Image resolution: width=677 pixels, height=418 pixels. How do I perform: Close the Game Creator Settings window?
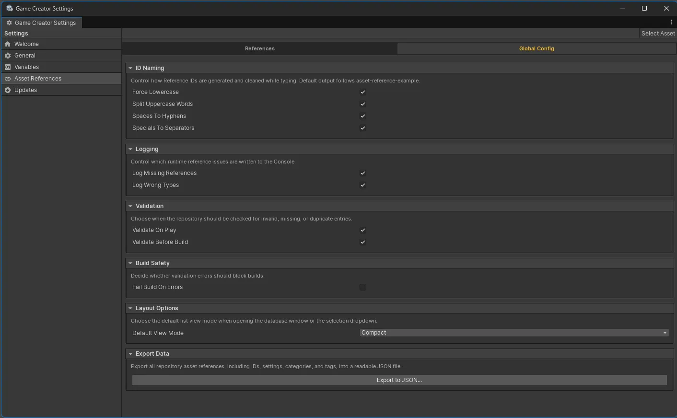point(666,8)
